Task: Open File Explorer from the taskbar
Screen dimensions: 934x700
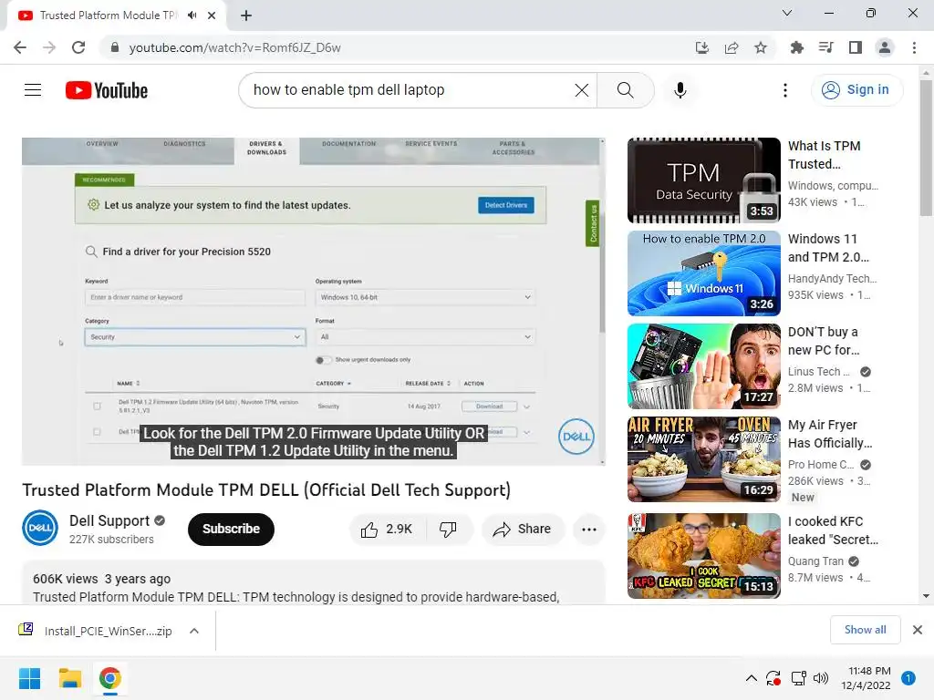Action: click(69, 678)
